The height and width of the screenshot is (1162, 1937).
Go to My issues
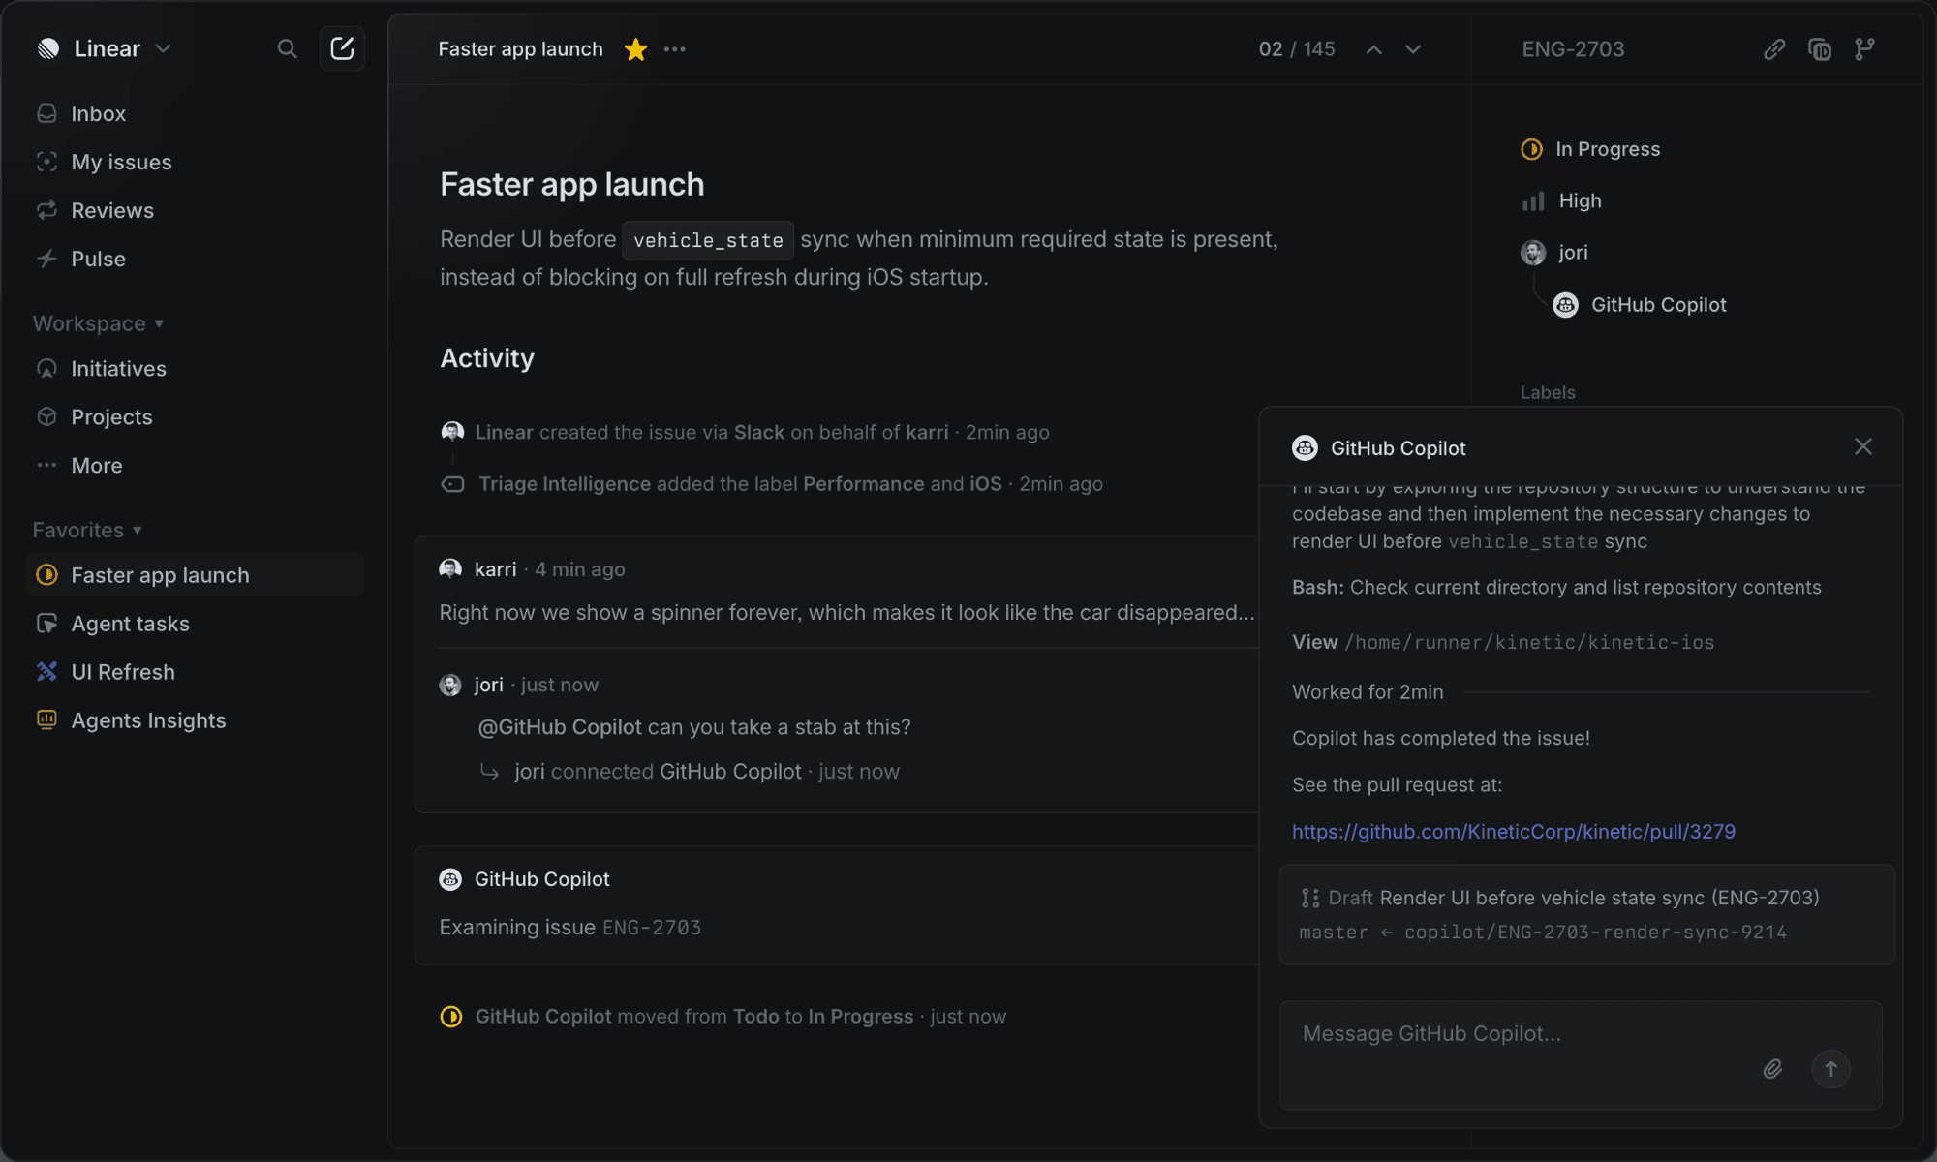coord(121,162)
